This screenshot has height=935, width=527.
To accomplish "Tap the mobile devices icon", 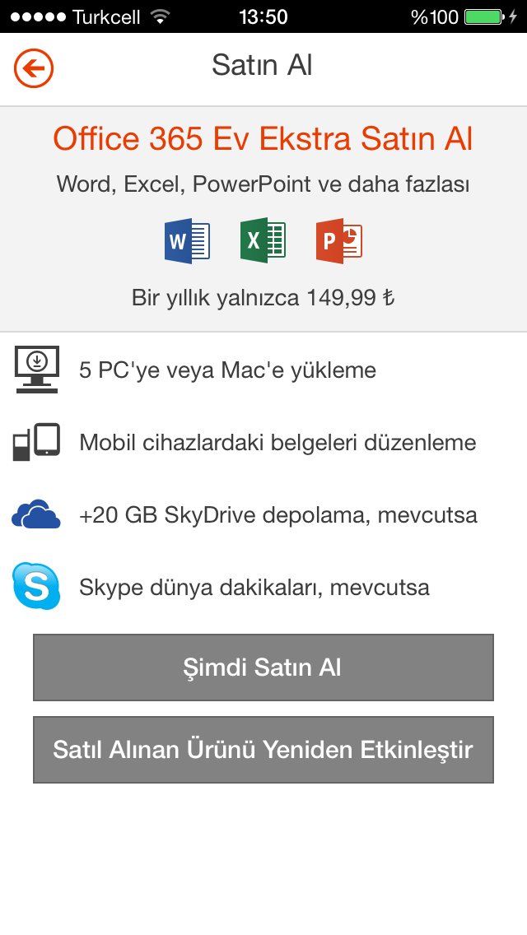I will point(36,442).
